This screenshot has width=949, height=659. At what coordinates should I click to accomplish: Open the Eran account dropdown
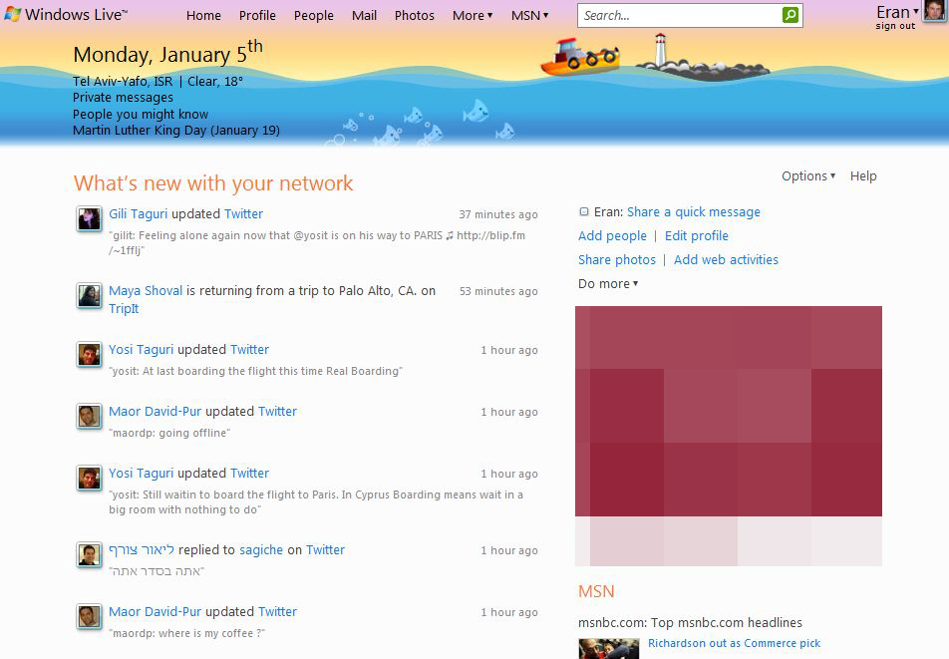pos(897,12)
